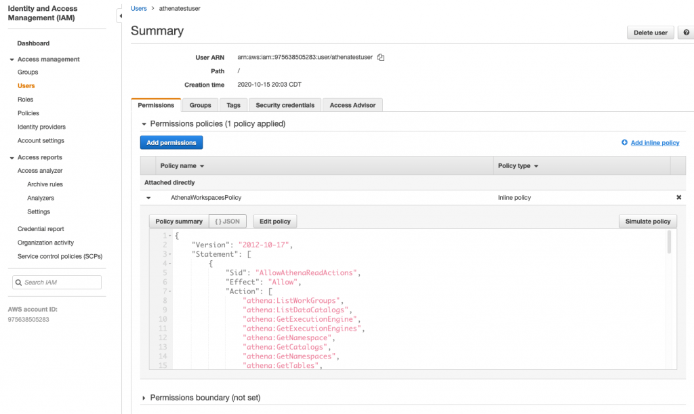Viewport: 694px width, 414px height.
Task: Click the AWS account ID 975638505283
Action: tap(28, 319)
